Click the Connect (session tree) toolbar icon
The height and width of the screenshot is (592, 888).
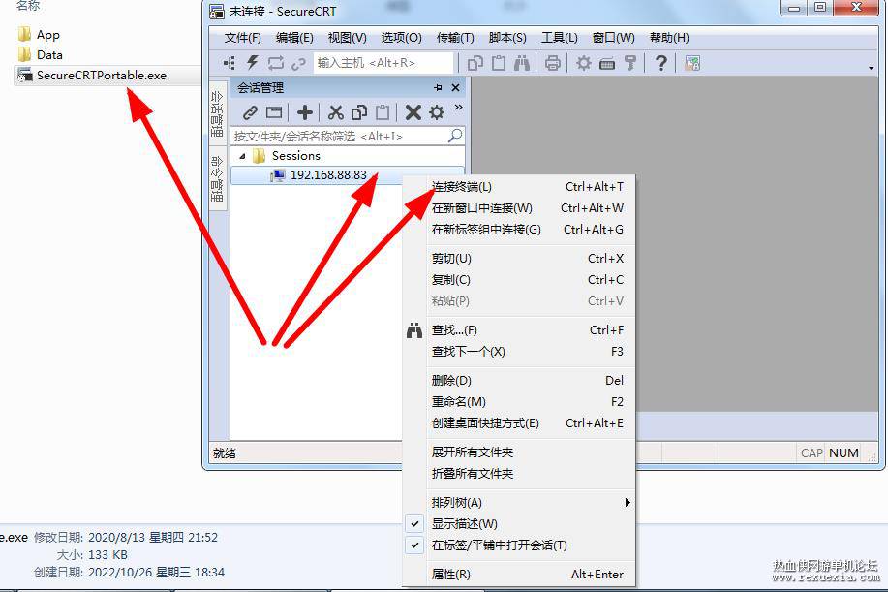click(x=230, y=63)
